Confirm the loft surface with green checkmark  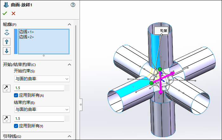click(5, 13)
